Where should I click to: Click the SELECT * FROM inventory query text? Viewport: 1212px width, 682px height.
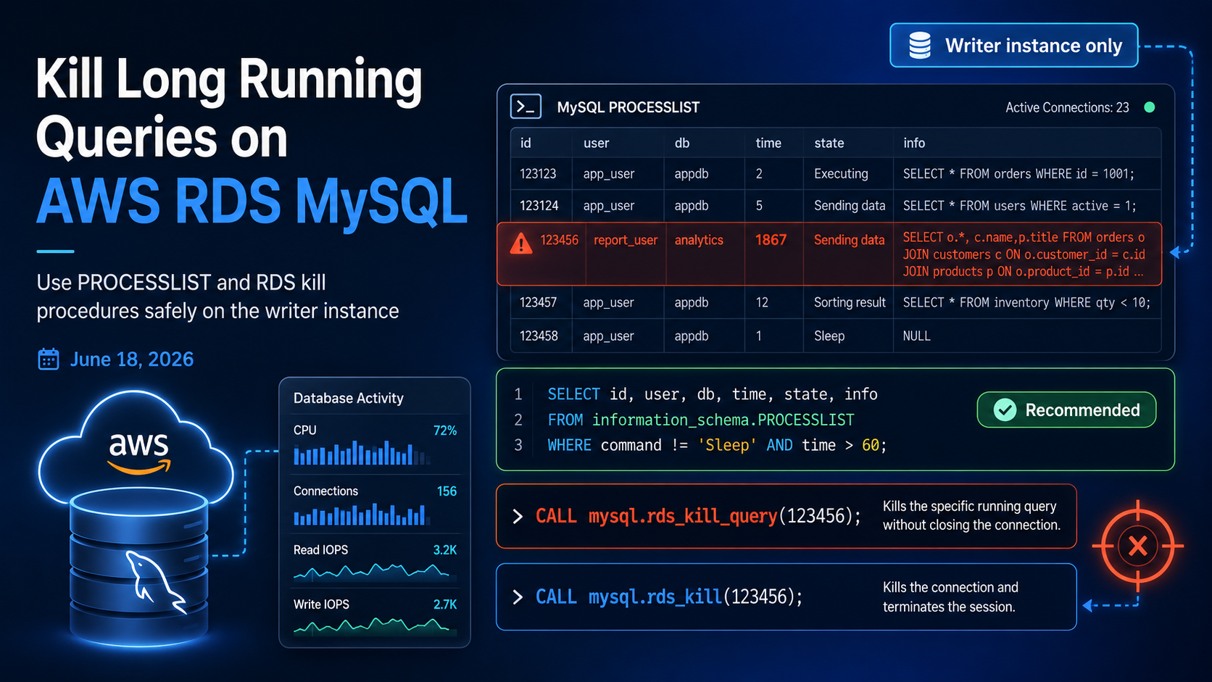coord(1026,302)
